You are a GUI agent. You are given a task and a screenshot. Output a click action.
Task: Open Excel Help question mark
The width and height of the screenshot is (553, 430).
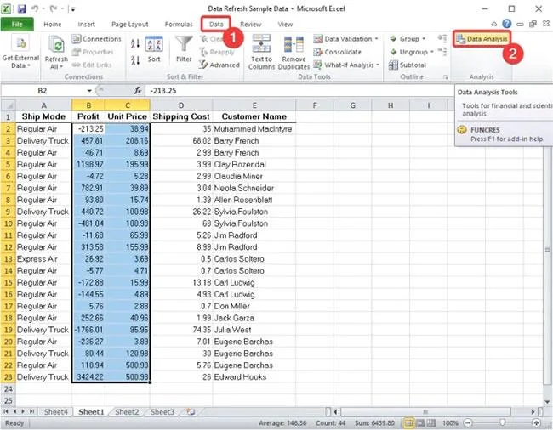507,24
